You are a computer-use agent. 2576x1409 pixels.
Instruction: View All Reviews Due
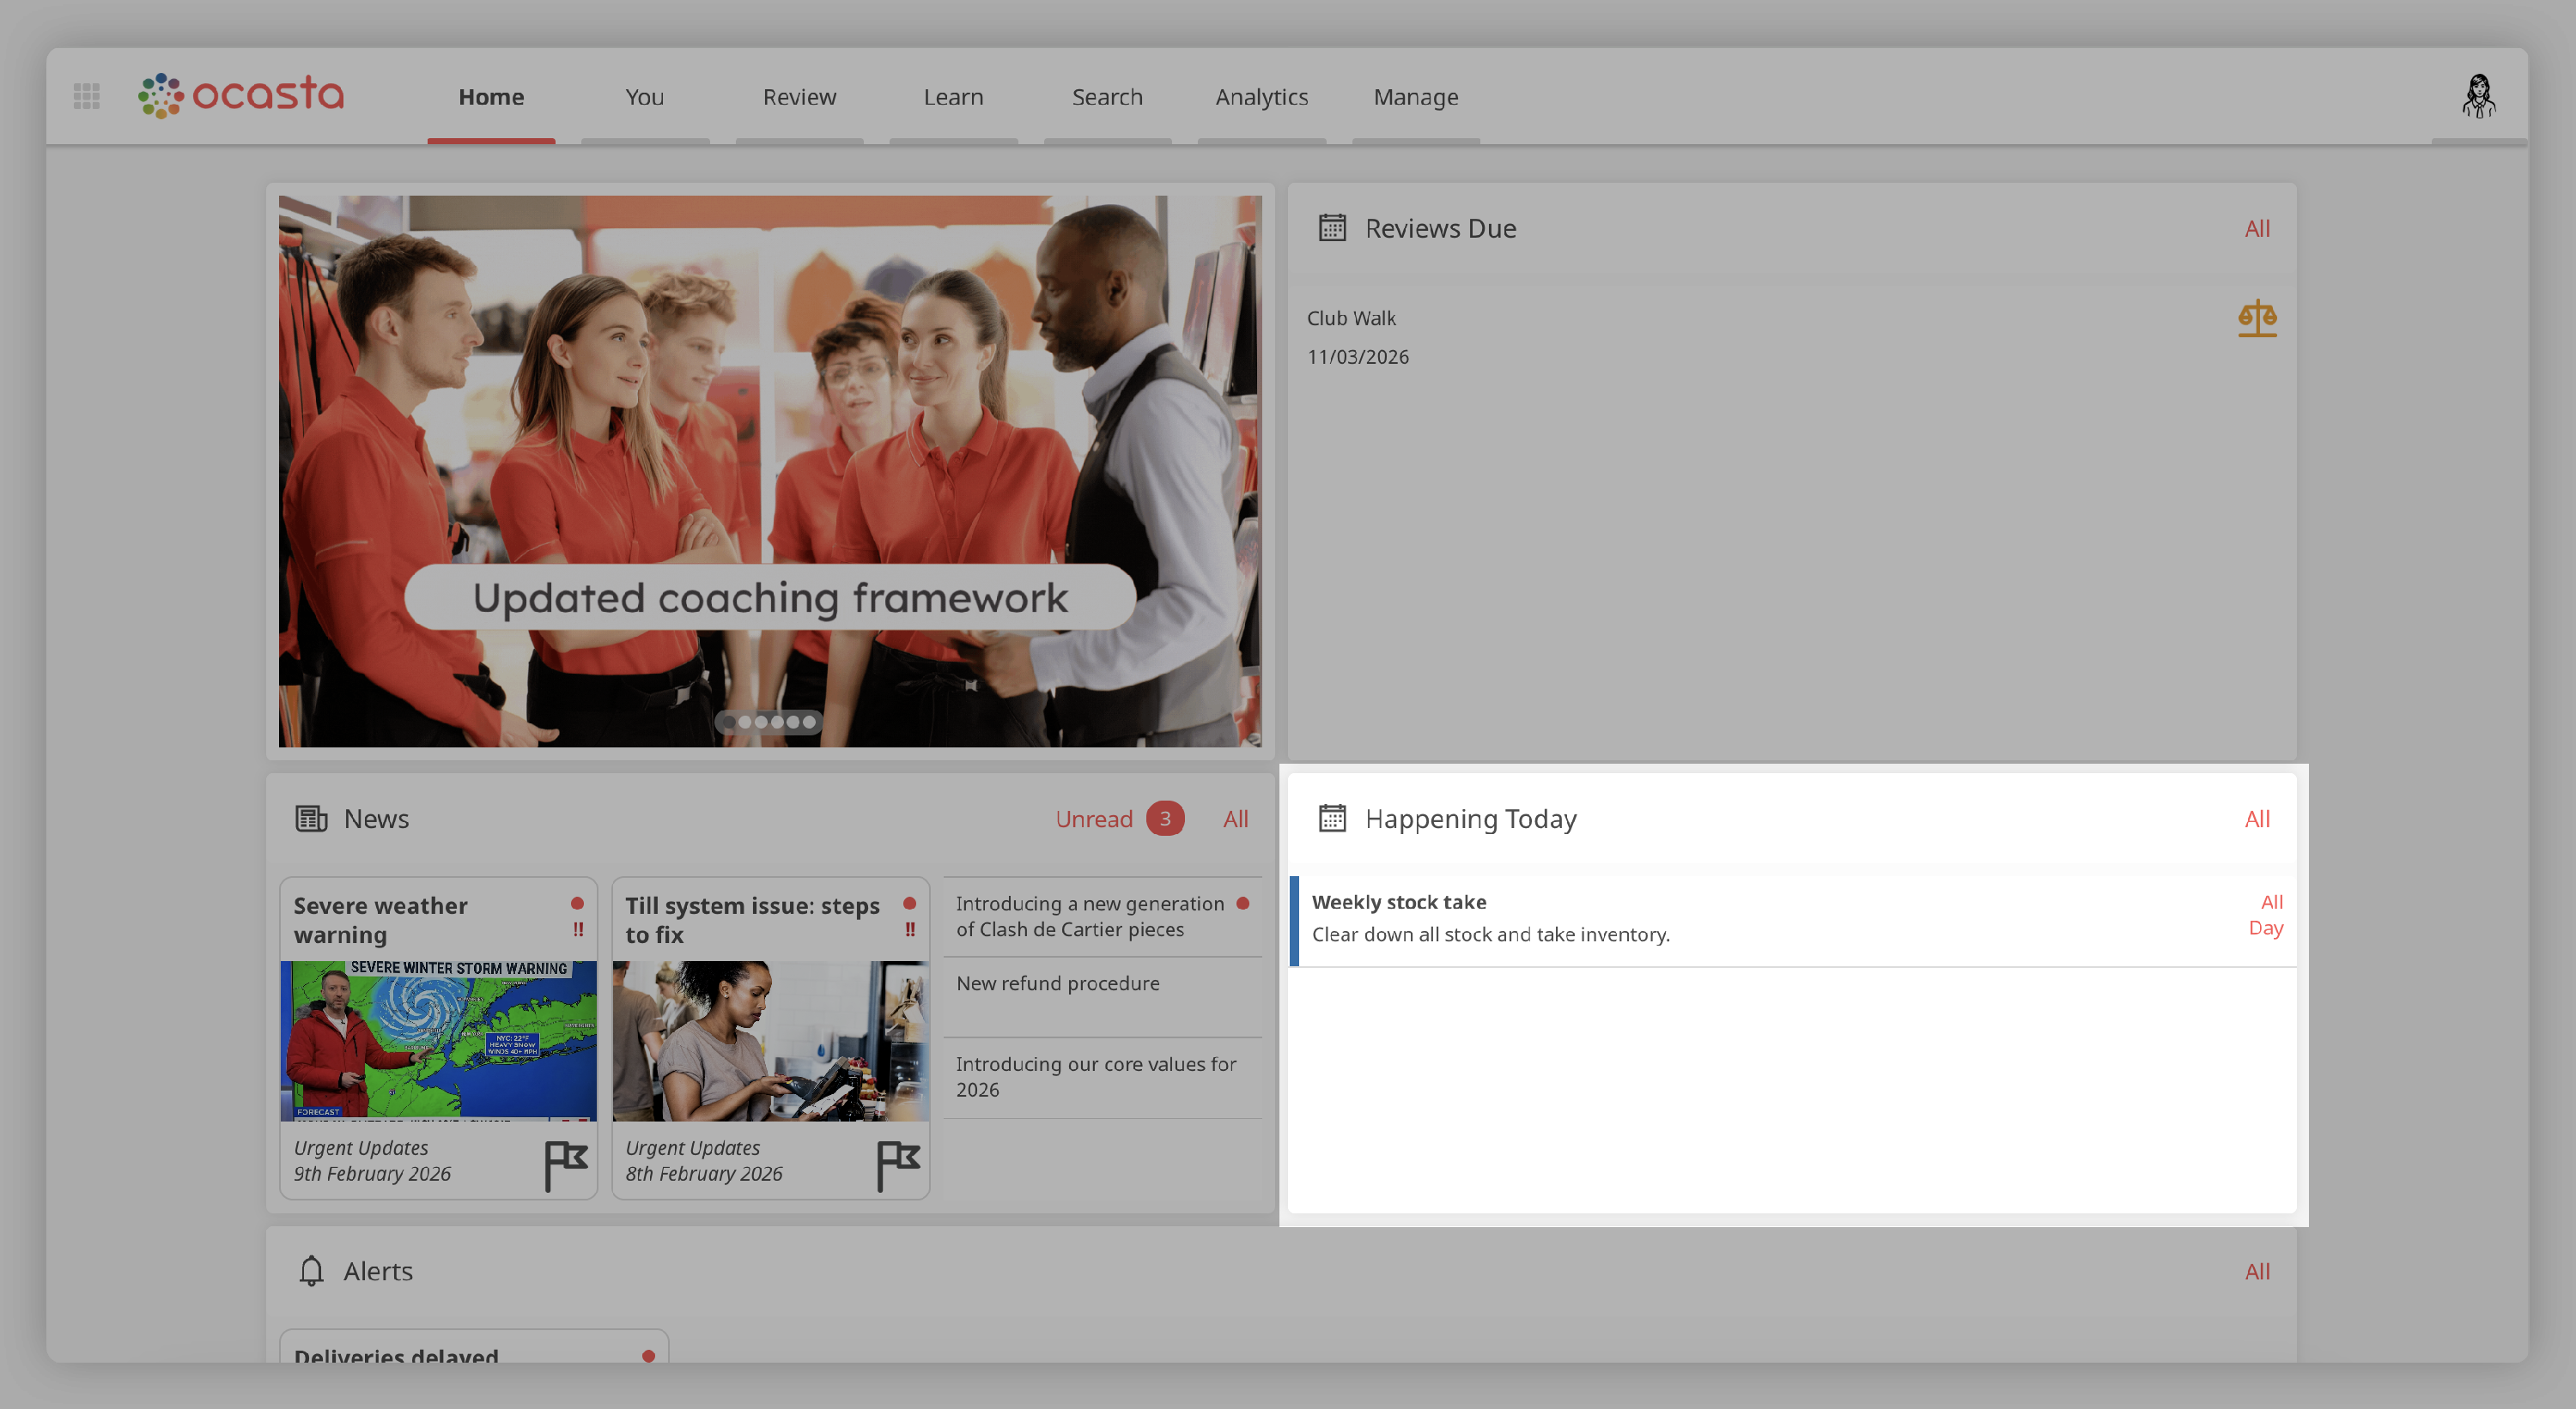2256,228
